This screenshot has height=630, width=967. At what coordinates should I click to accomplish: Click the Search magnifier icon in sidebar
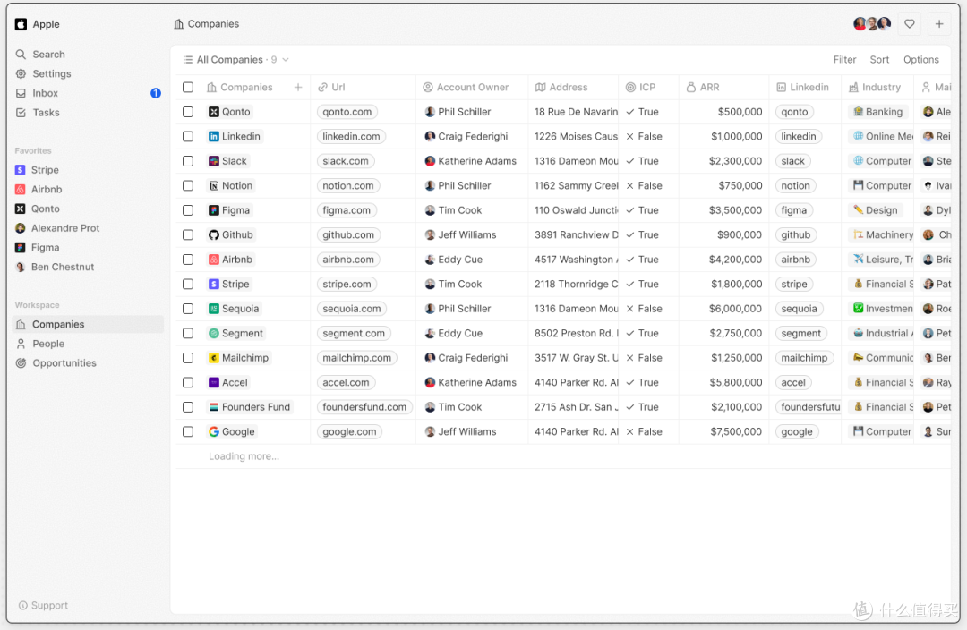tap(21, 55)
